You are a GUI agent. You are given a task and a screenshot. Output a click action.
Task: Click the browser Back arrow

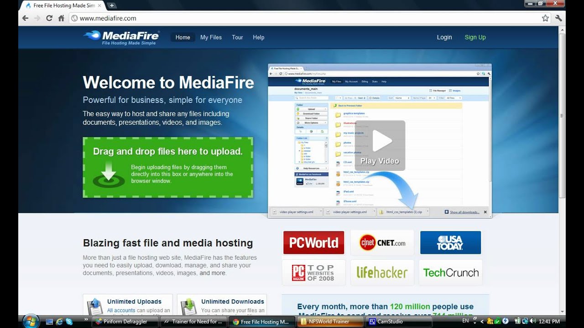tap(26, 18)
